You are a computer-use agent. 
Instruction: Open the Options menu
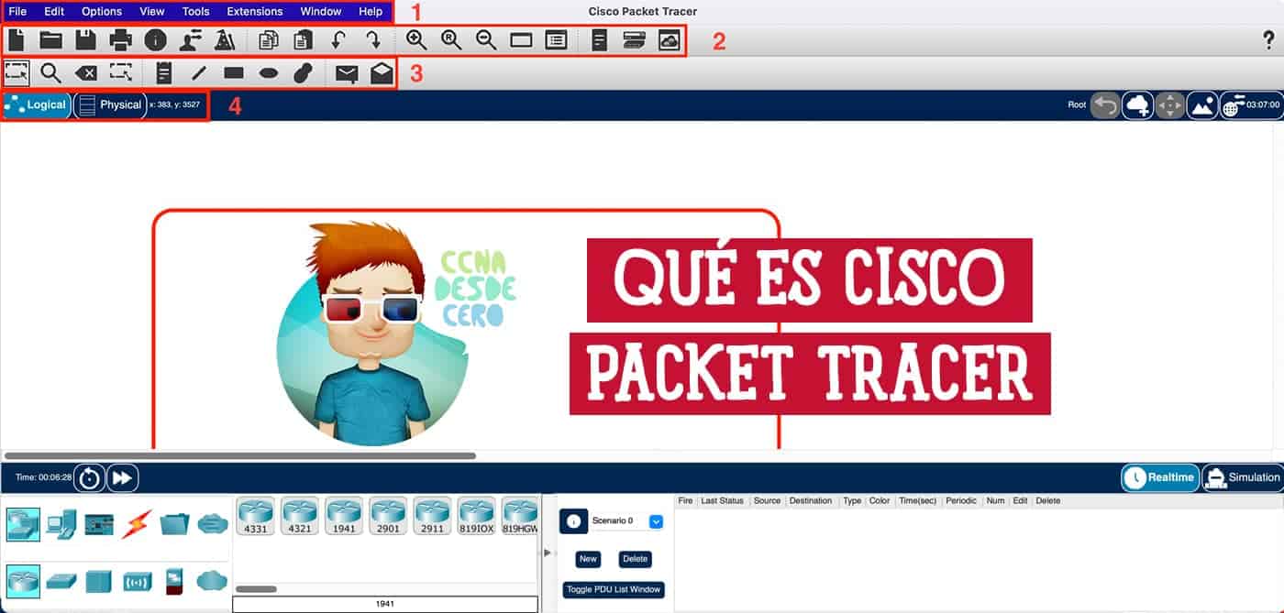pyautogui.click(x=102, y=12)
